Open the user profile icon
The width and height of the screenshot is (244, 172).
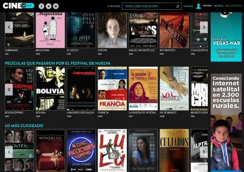pyautogui.click(x=198, y=6)
